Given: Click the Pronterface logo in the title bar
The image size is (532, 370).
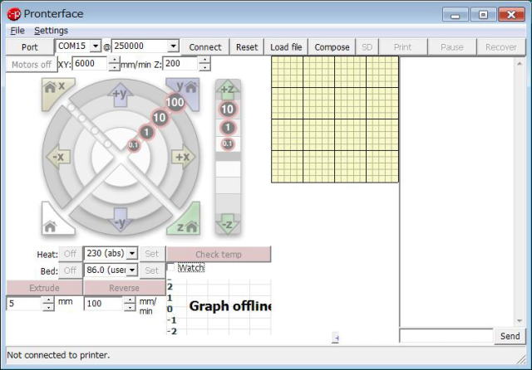Looking at the screenshot, I should tap(14, 14).
